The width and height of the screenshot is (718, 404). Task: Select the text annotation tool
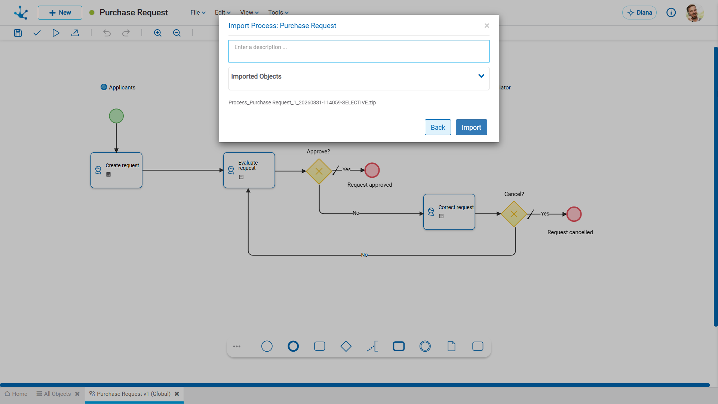[x=372, y=346]
